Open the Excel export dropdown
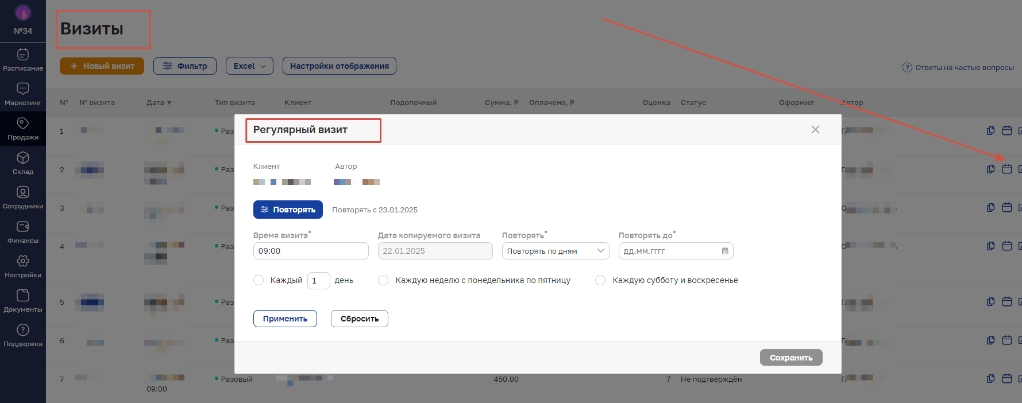Viewport: 1022px width, 403px height. pos(249,66)
